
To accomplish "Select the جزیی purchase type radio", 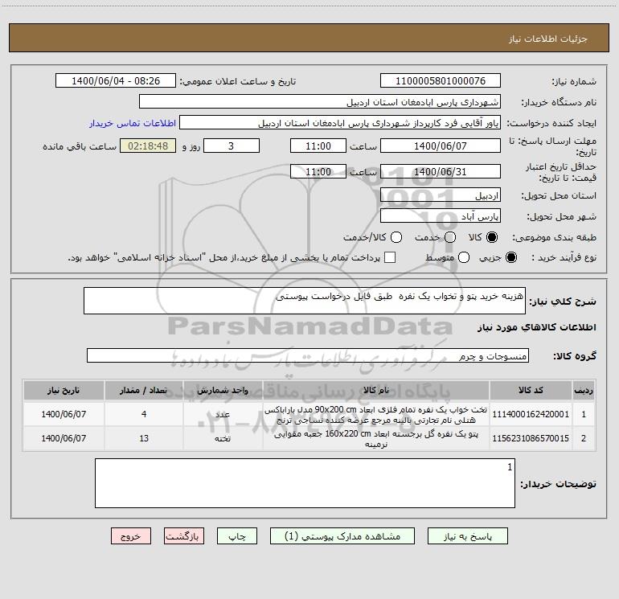I will [510, 257].
